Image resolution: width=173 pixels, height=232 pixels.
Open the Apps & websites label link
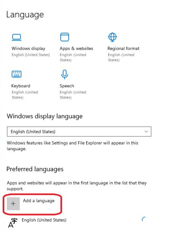click(76, 48)
